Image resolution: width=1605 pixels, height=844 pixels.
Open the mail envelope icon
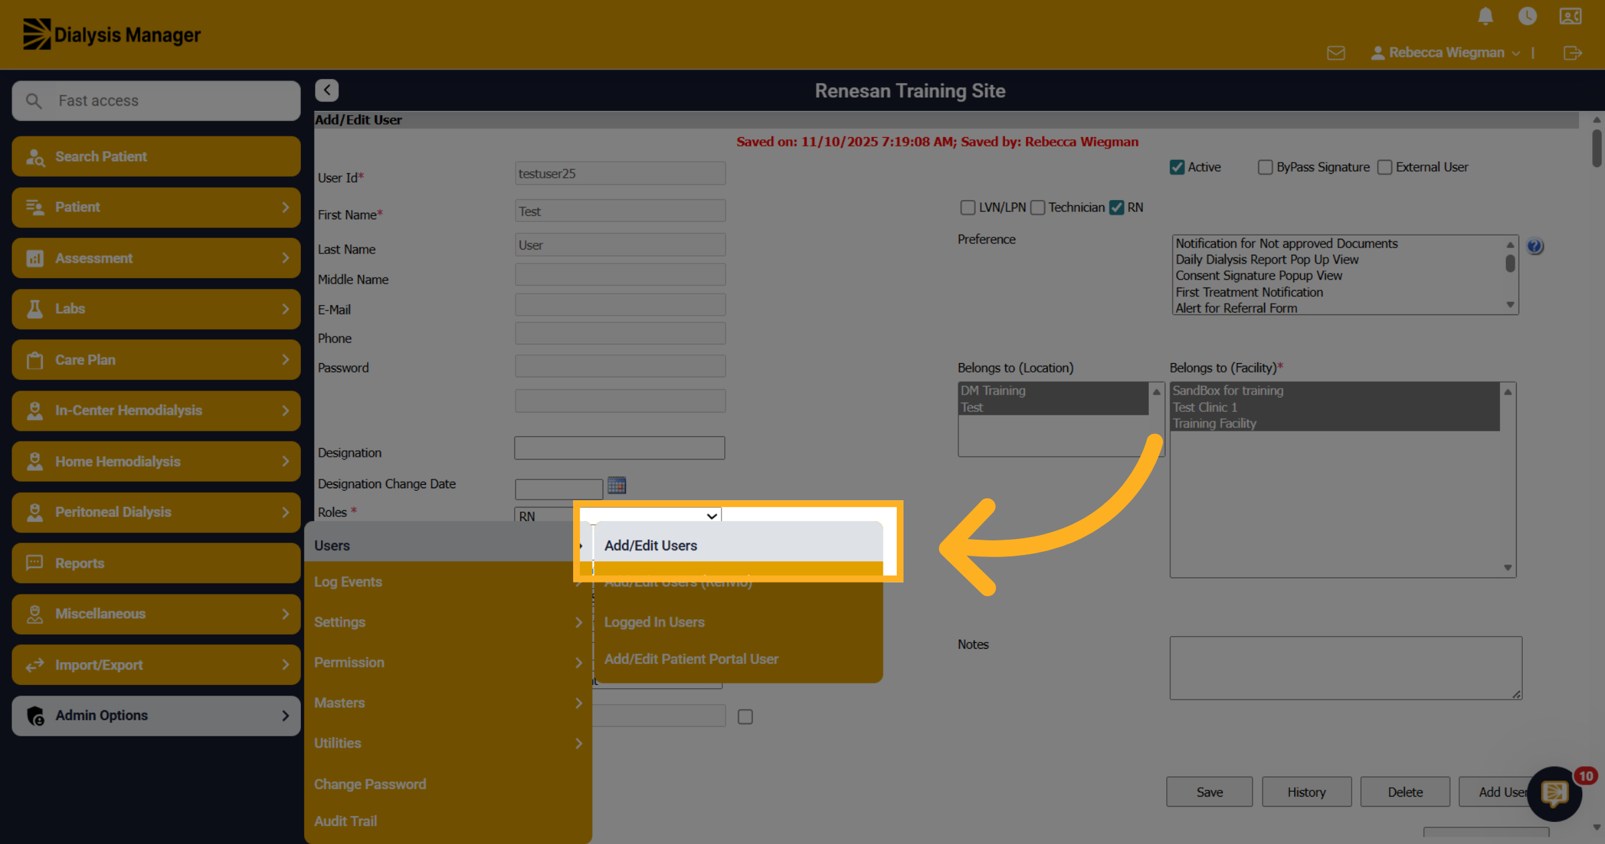(1336, 53)
